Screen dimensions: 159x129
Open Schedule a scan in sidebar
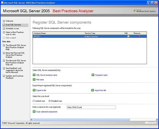[x=12, y=29]
